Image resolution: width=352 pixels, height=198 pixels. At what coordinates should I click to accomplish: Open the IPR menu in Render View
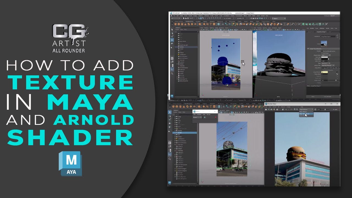pos(279,107)
